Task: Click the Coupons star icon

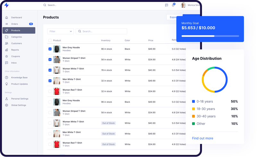Action: pos(7,56)
